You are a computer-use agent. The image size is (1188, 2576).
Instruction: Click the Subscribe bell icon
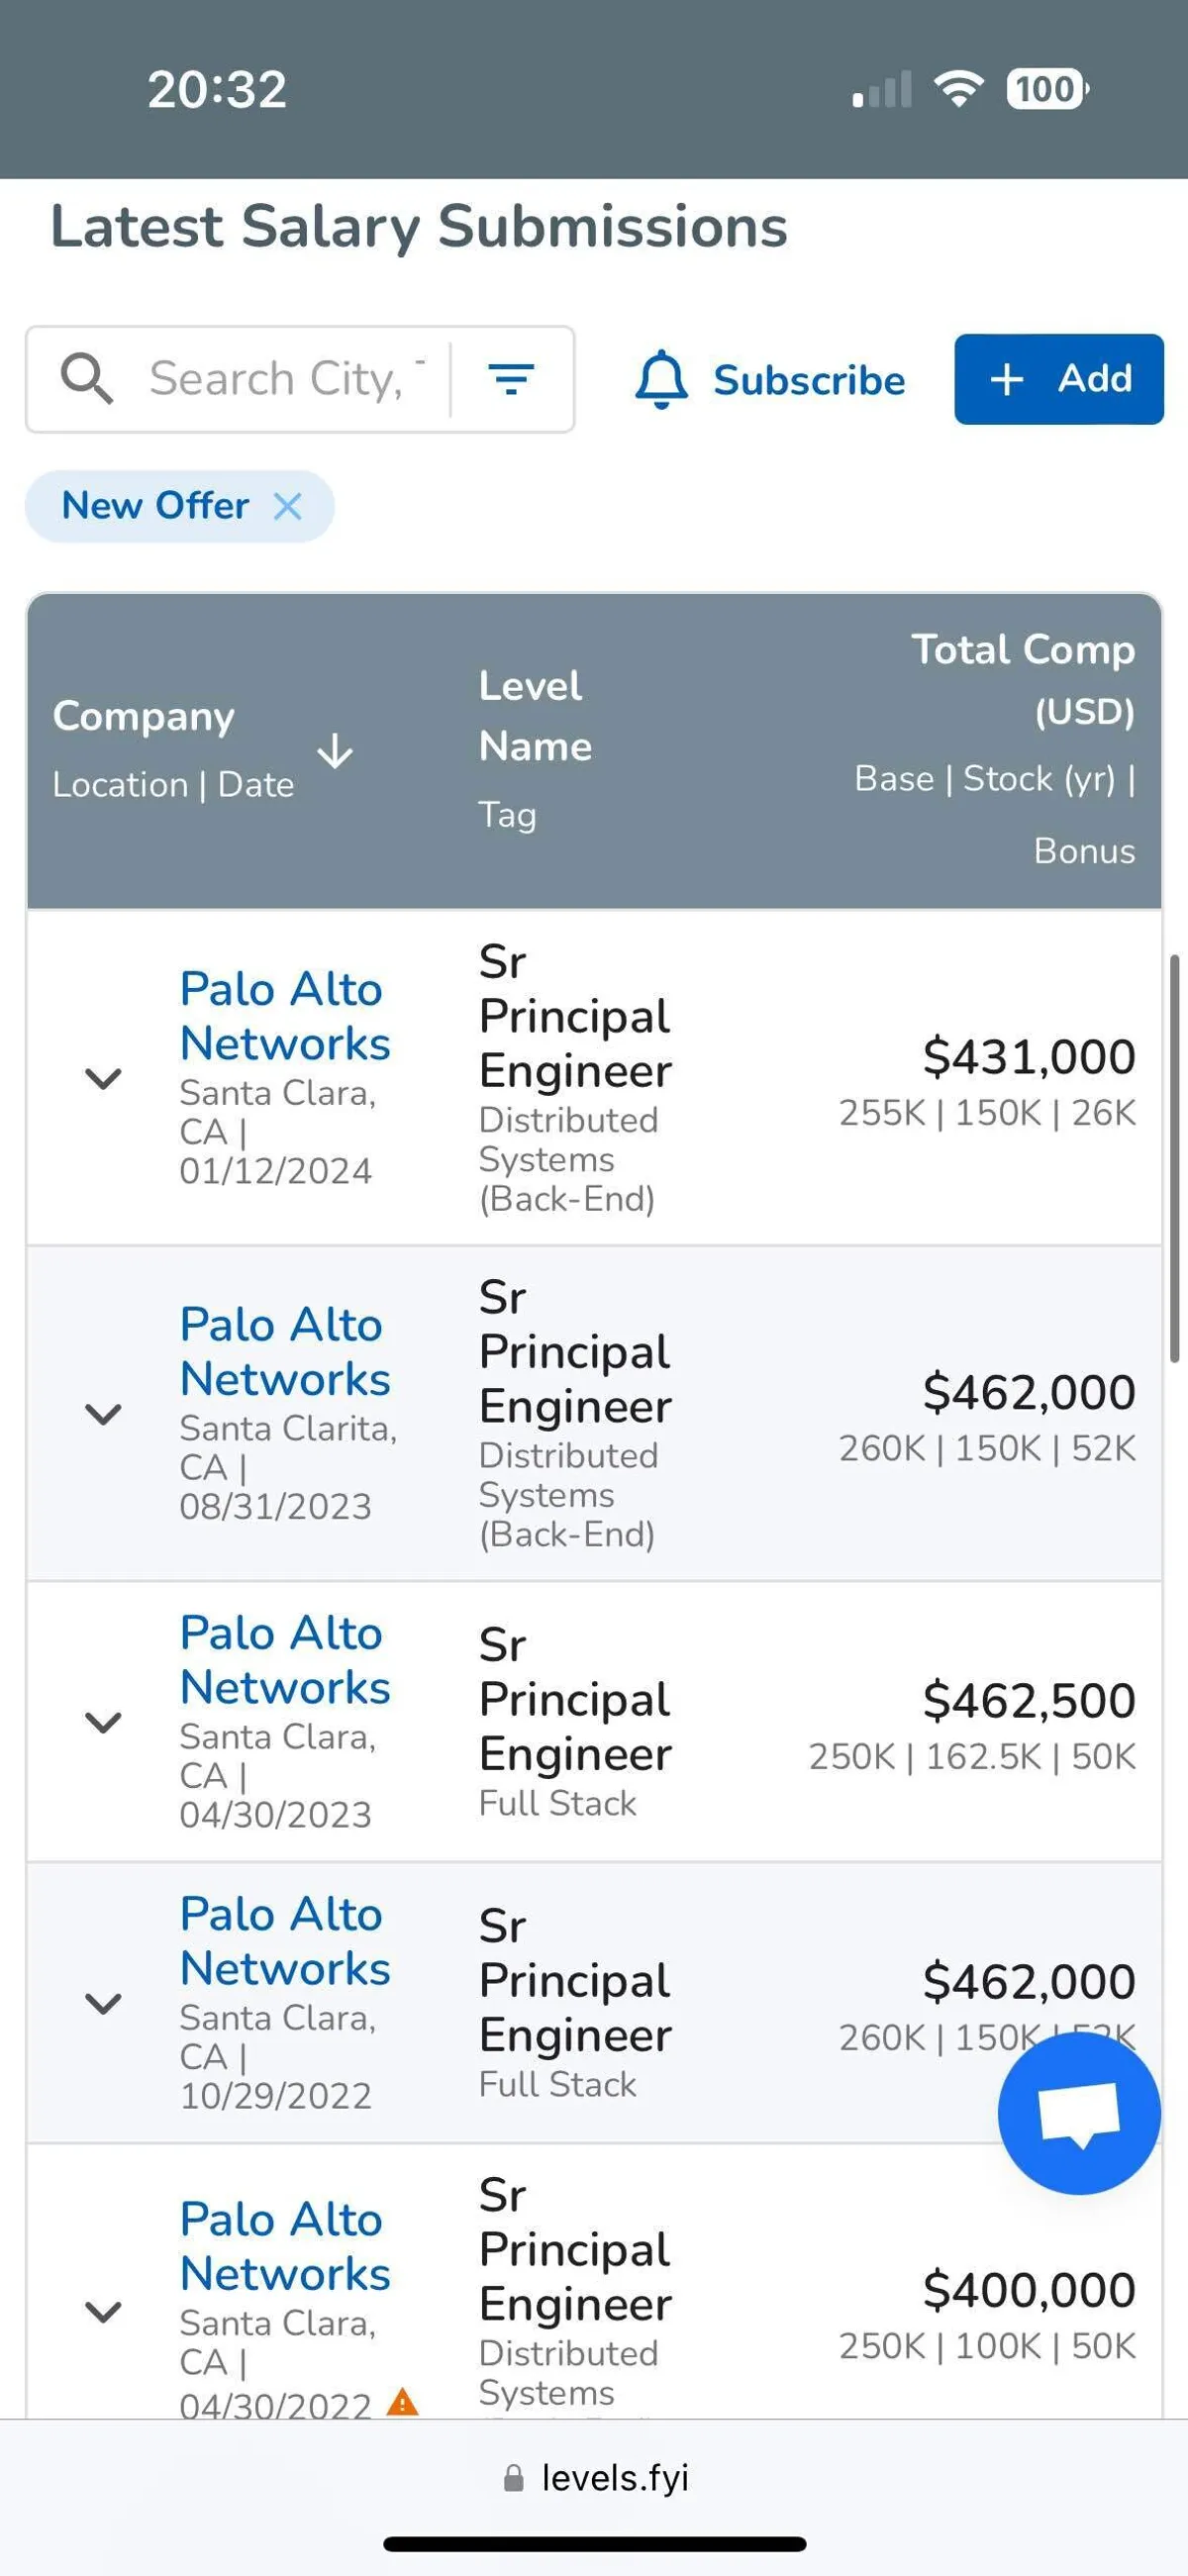click(x=661, y=379)
